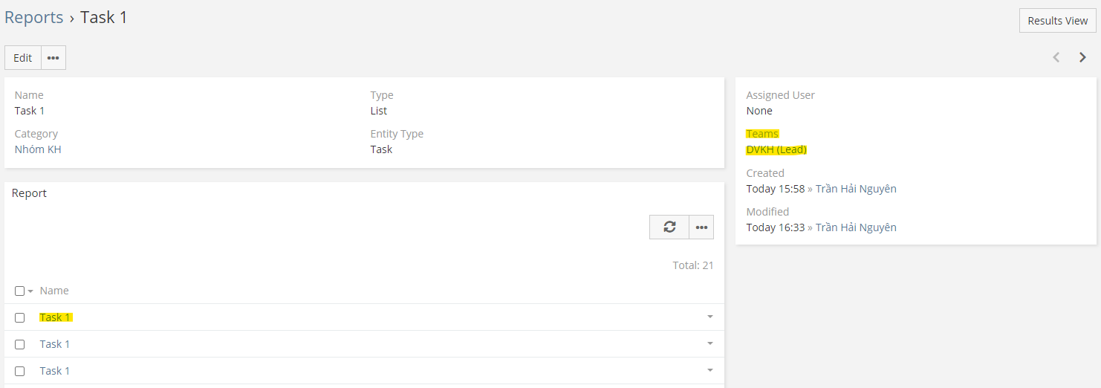The height and width of the screenshot is (388, 1101).
Task: Go to previous record using left arrow
Action: [1056, 57]
